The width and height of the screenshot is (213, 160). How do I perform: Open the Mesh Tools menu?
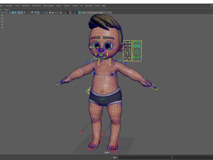pyautogui.click(x=36, y=6)
